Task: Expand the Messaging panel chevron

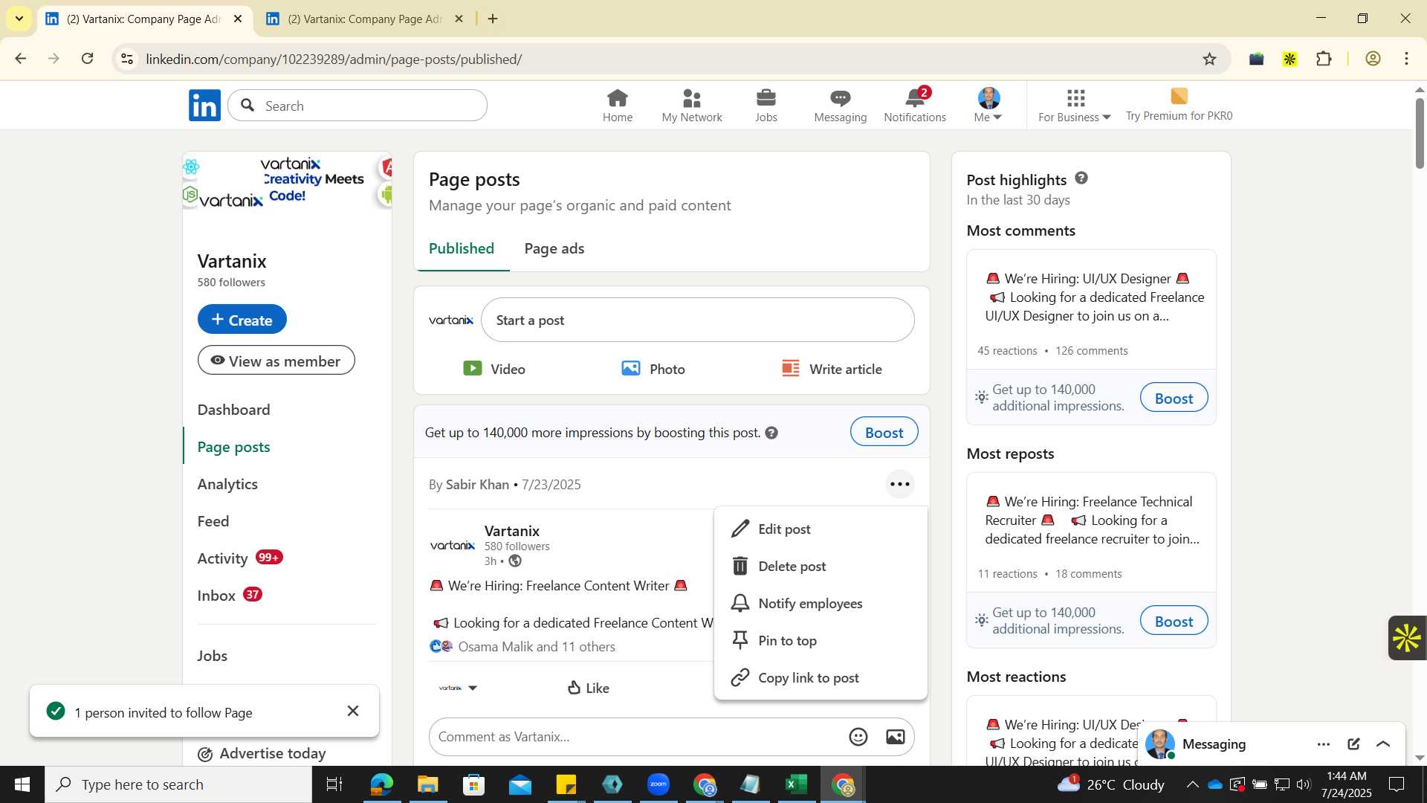Action: (1383, 744)
